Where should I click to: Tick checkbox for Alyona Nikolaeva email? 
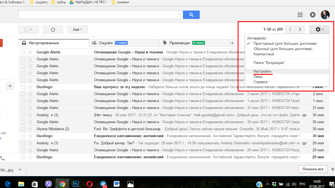coord(23,129)
